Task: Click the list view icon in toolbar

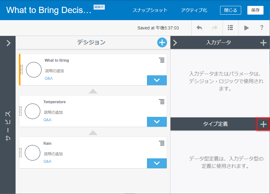Action: click(230, 28)
